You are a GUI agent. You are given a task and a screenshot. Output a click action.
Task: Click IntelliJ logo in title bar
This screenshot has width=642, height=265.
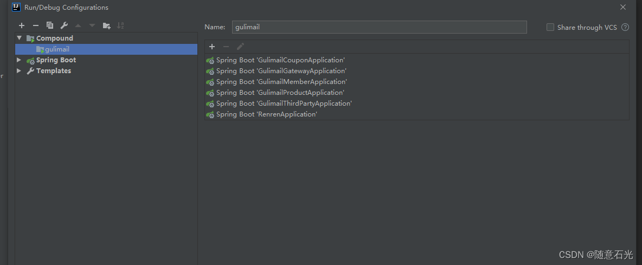click(x=16, y=7)
